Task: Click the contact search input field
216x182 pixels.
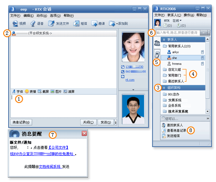Action: click(178, 33)
